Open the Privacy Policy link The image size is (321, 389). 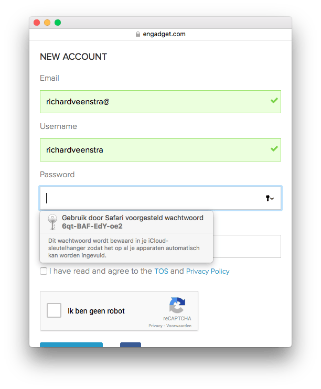pyautogui.click(x=208, y=271)
